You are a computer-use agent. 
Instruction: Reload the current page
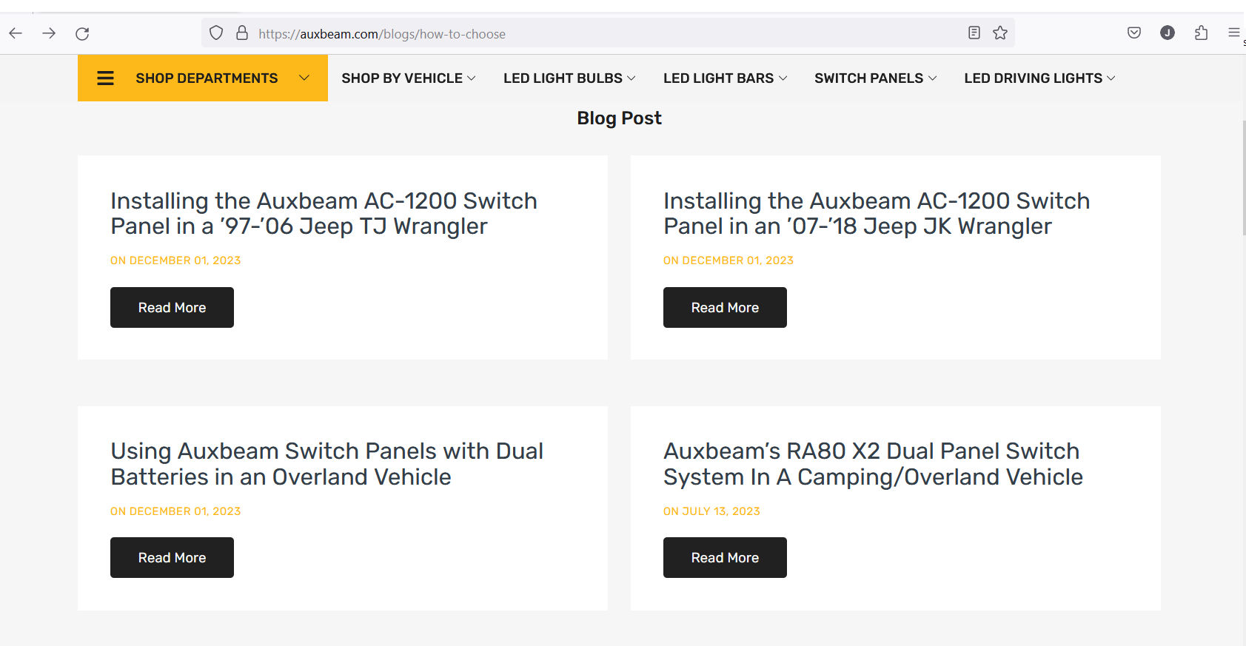click(82, 33)
